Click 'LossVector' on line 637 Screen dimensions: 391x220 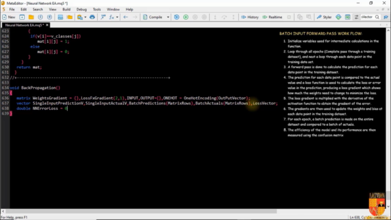[264, 103]
